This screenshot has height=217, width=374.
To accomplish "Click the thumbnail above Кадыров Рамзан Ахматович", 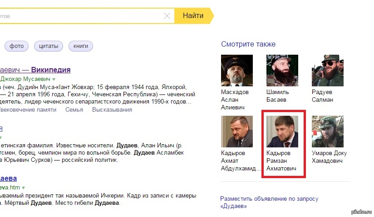I will coord(282,132).
